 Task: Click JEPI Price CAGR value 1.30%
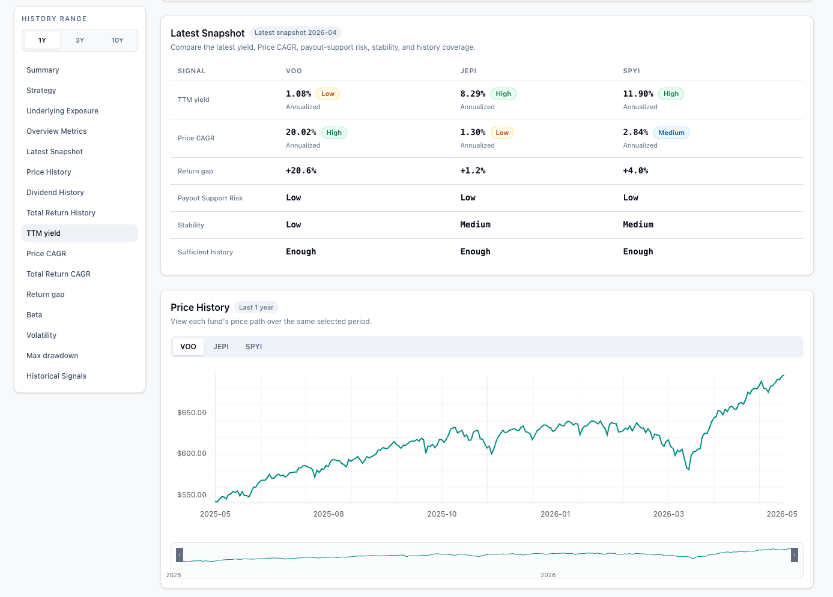tap(473, 133)
